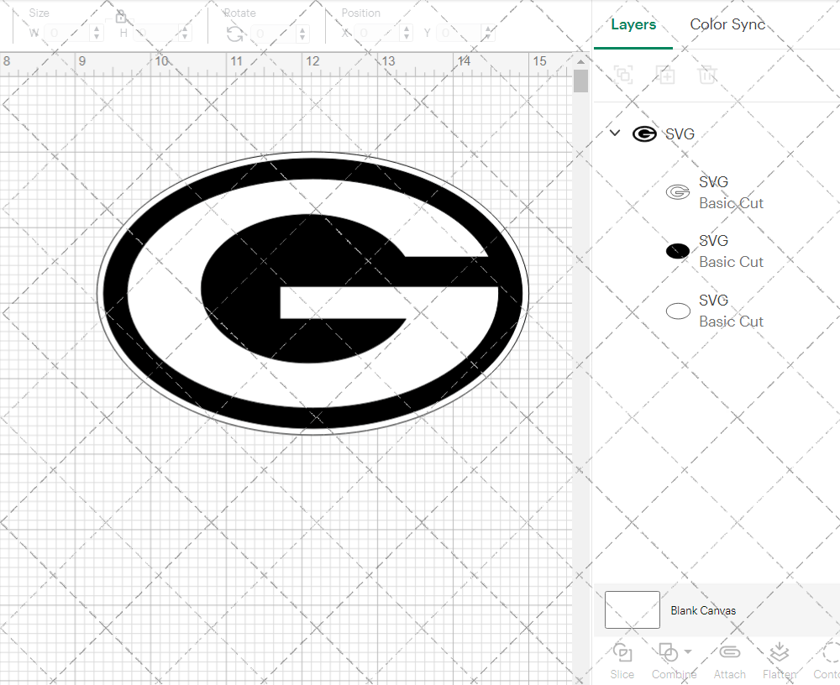Viewport: 840px width, 685px height.
Task: Click the Delete trash icon
Action: (707, 75)
